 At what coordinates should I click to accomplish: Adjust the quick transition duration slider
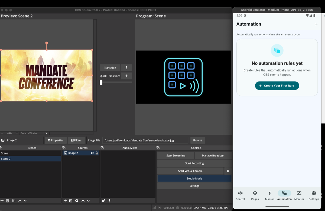tap(101, 82)
